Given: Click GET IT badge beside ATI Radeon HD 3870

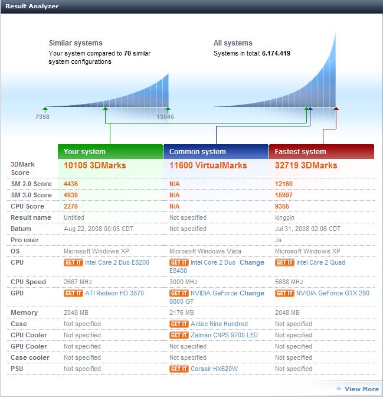Looking at the screenshot, I should click(x=73, y=293).
